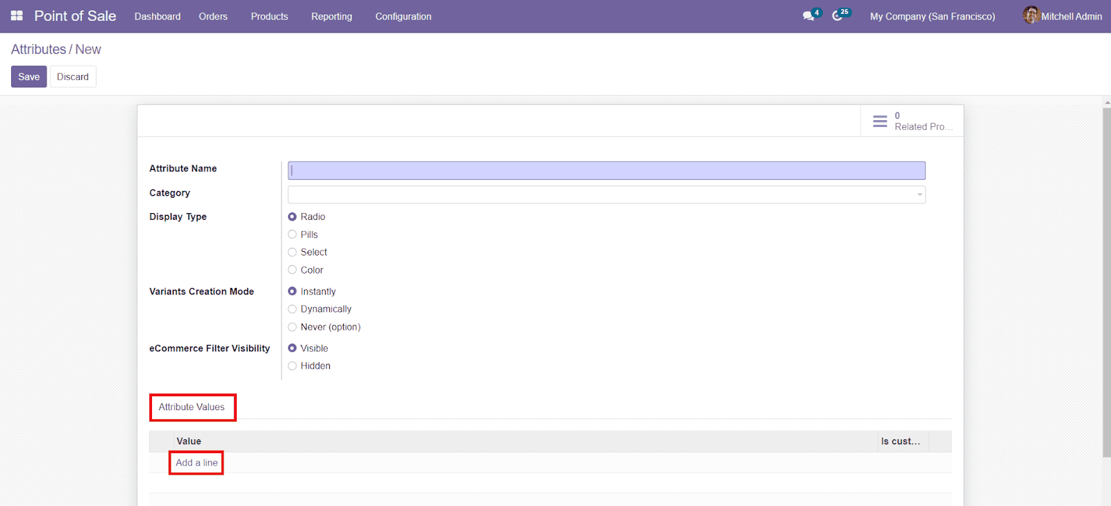The image size is (1111, 506).
Task: Go back to Attributes breadcrumb
Action: coord(39,49)
